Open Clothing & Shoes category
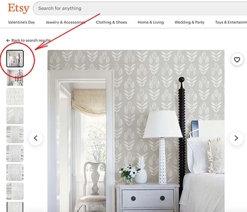Viewport: 247px width, 212px height. (x=111, y=22)
